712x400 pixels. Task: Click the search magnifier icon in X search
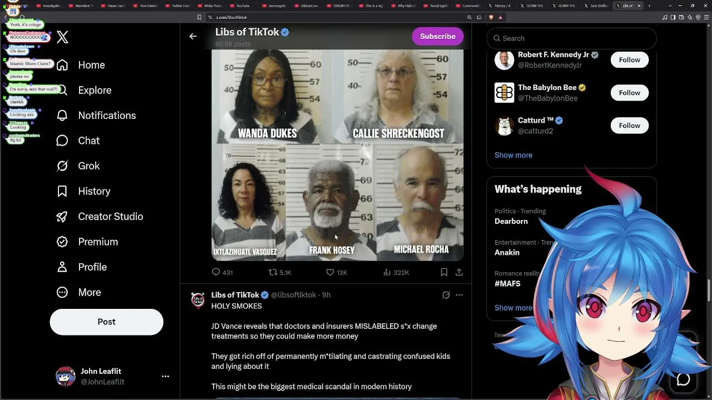pyautogui.click(x=496, y=38)
